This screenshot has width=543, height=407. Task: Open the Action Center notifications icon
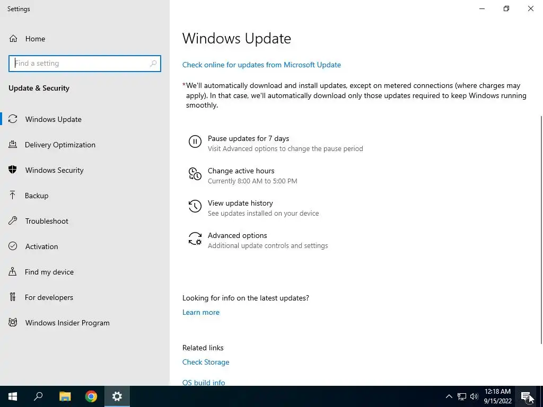pos(527,396)
